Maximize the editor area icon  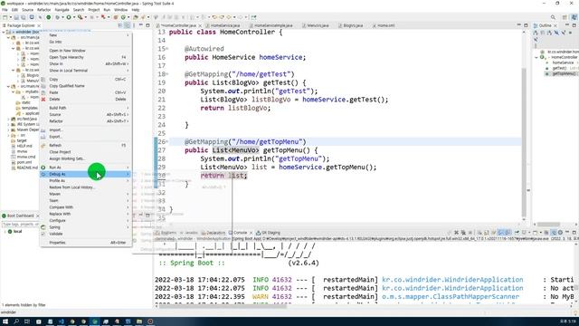[x=526, y=25]
